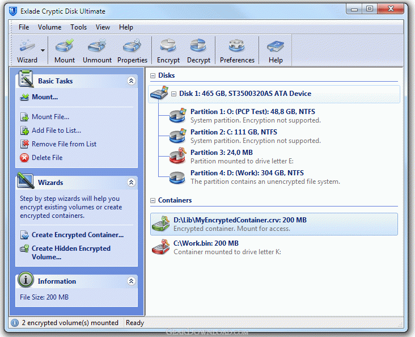
Task: Click the Information header icon
Action: pyautogui.click(x=26, y=280)
